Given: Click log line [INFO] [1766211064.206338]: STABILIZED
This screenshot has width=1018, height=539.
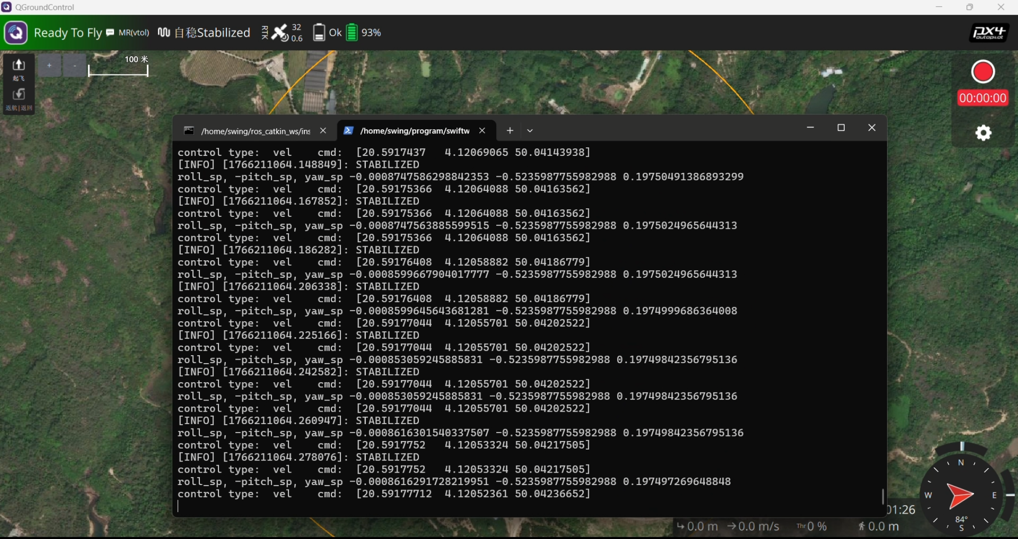Looking at the screenshot, I should point(298,287).
